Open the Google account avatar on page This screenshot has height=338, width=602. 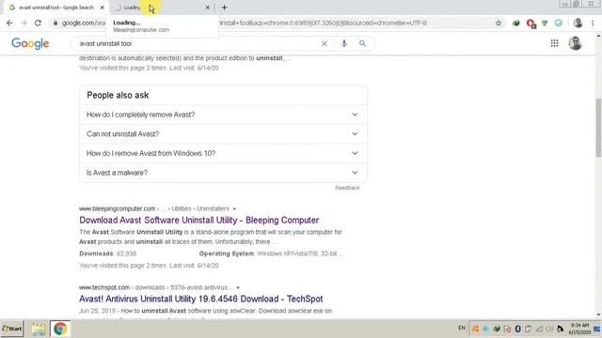tap(575, 43)
